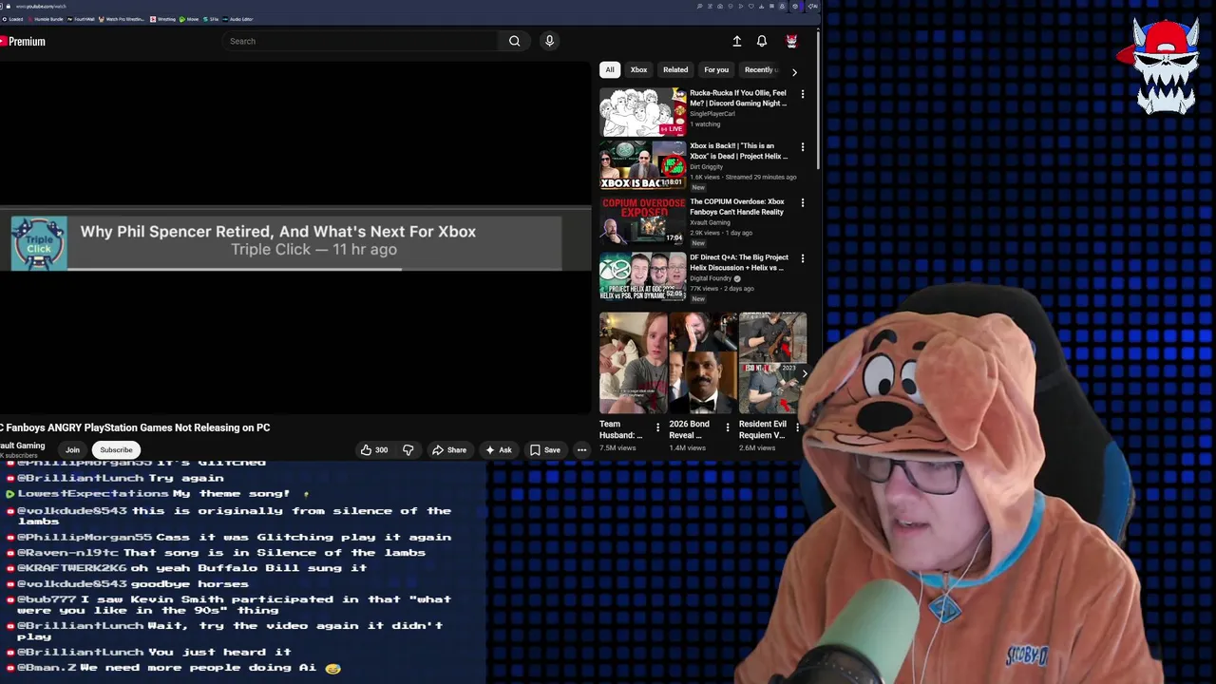This screenshot has height=684, width=1216.
Task: Select the All filter chip
Action: [x=610, y=69]
